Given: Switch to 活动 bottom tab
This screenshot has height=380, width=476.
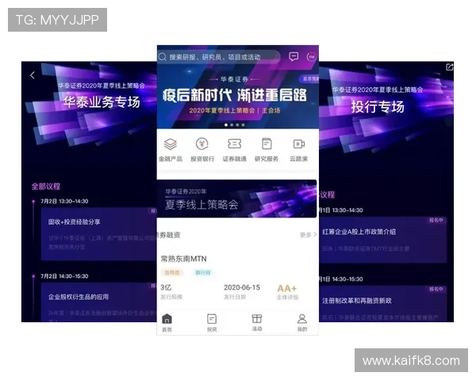Looking at the screenshot, I should [257, 323].
